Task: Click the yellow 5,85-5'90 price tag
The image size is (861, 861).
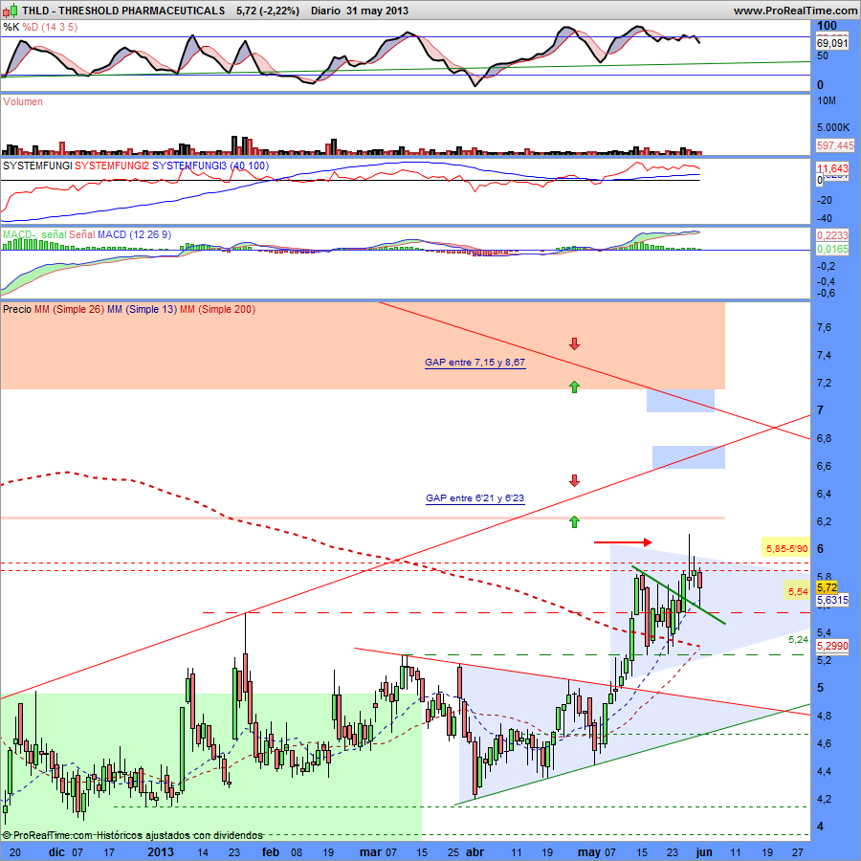Action: (x=787, y=548)
